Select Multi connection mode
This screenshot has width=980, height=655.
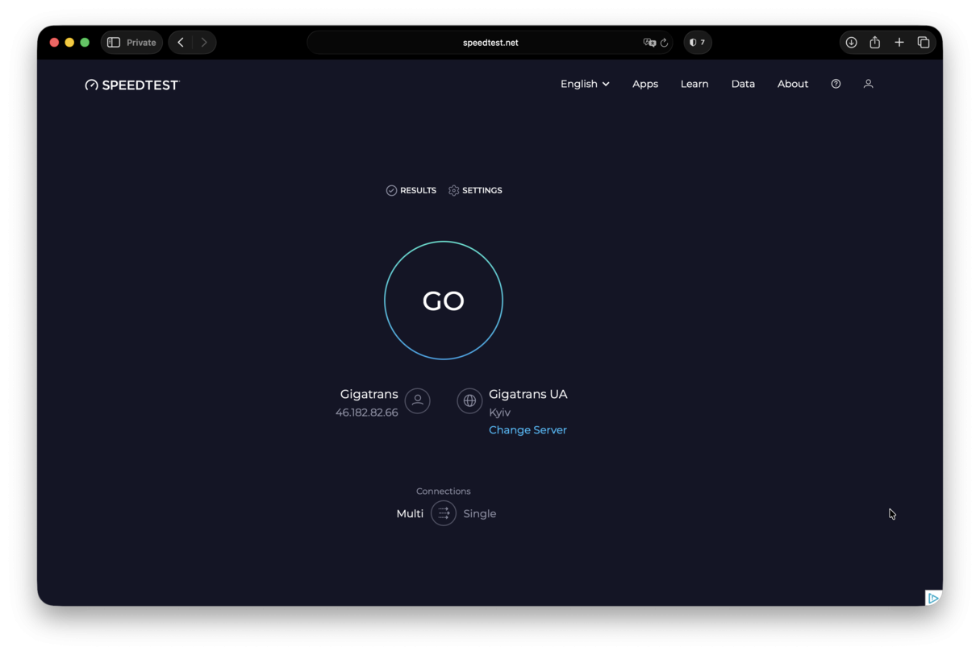[409, 513]
